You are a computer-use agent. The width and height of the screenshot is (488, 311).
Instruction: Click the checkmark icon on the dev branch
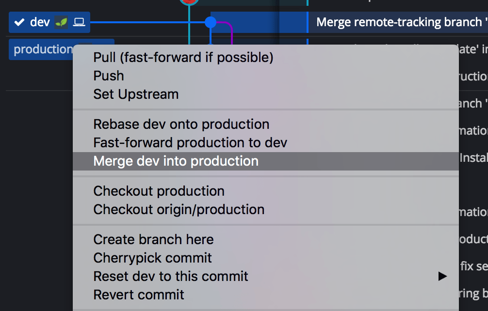20,22
